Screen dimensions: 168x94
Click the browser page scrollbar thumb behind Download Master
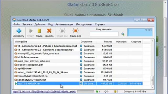165,47
